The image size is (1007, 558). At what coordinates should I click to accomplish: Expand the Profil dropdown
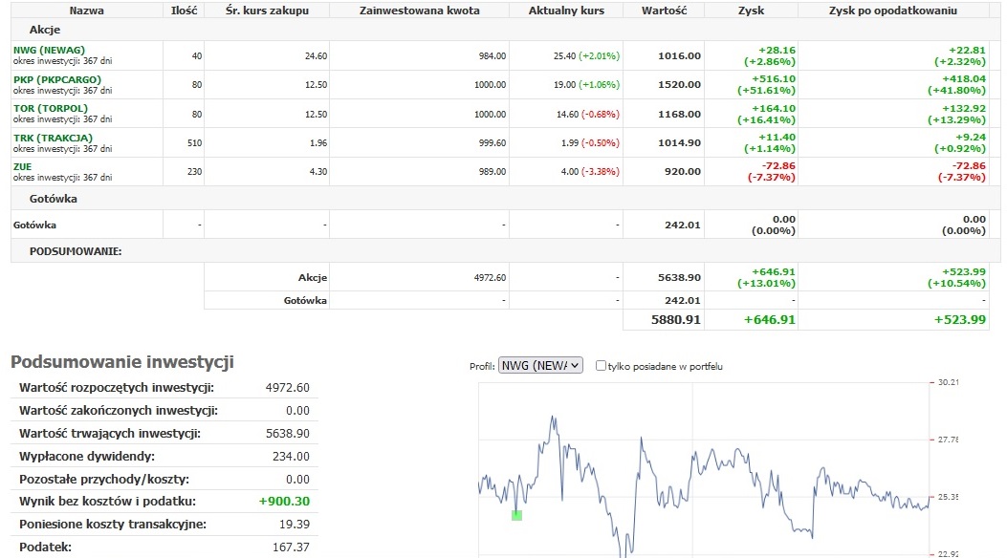coord(539,366)
